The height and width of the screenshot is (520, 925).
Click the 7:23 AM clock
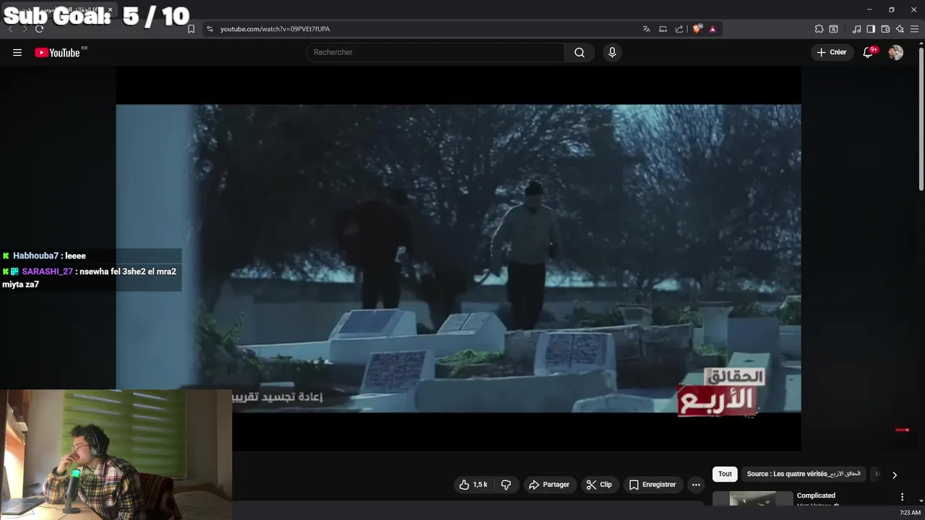point(910,513)
